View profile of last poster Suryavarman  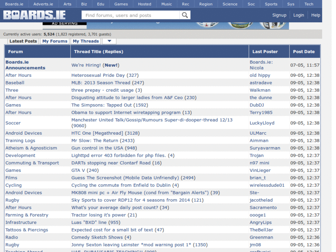click(x=265, y=148)
